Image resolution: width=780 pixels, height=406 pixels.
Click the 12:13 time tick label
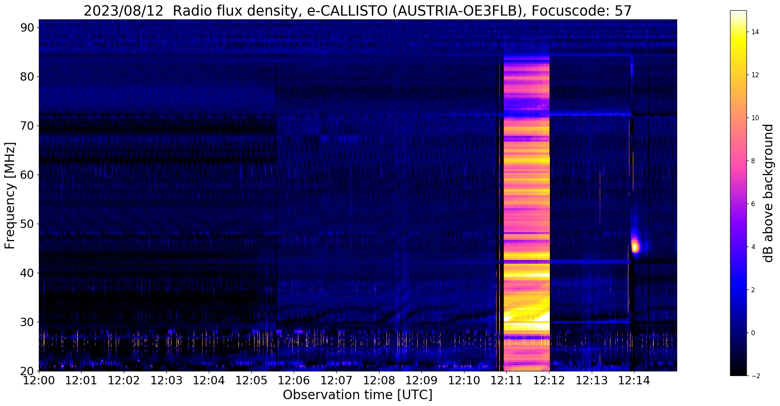(591, 380)
